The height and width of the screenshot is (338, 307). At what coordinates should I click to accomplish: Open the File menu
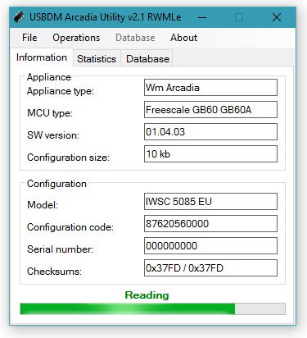(x=29, y=38)
